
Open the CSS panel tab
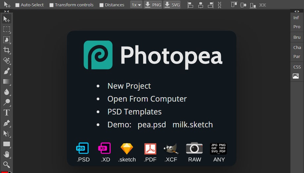click(x=297, y=67)
